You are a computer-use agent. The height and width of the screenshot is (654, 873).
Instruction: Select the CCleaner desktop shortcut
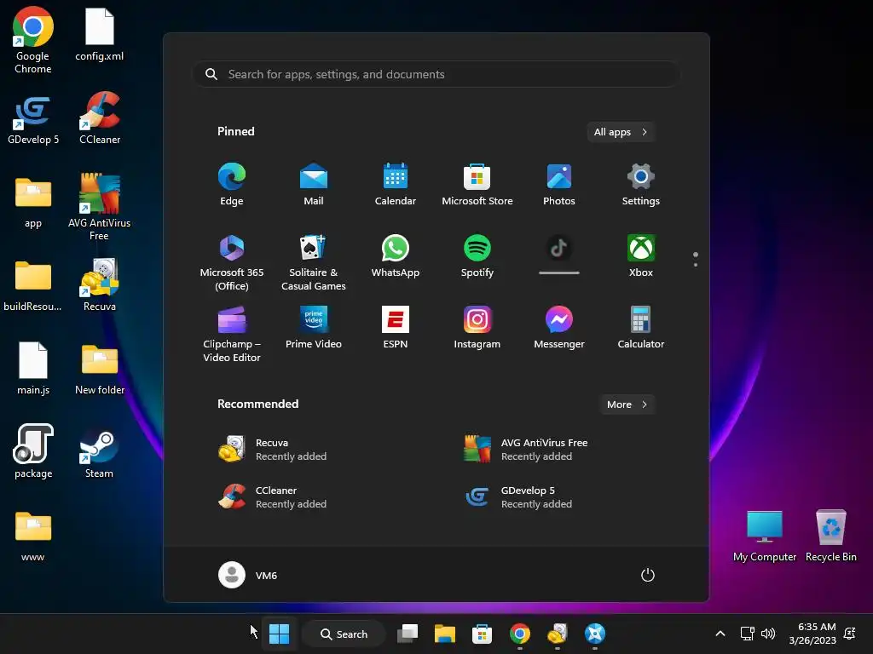click(x=100, y=118)
